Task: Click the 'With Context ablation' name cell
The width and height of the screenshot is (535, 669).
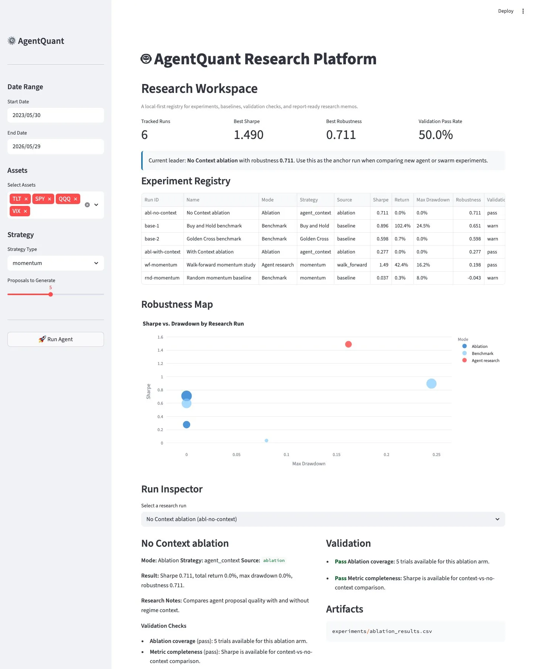Action: (x=221, y=252)
